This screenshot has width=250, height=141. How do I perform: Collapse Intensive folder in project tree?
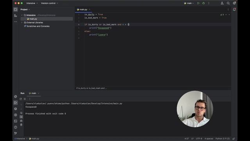22,15
